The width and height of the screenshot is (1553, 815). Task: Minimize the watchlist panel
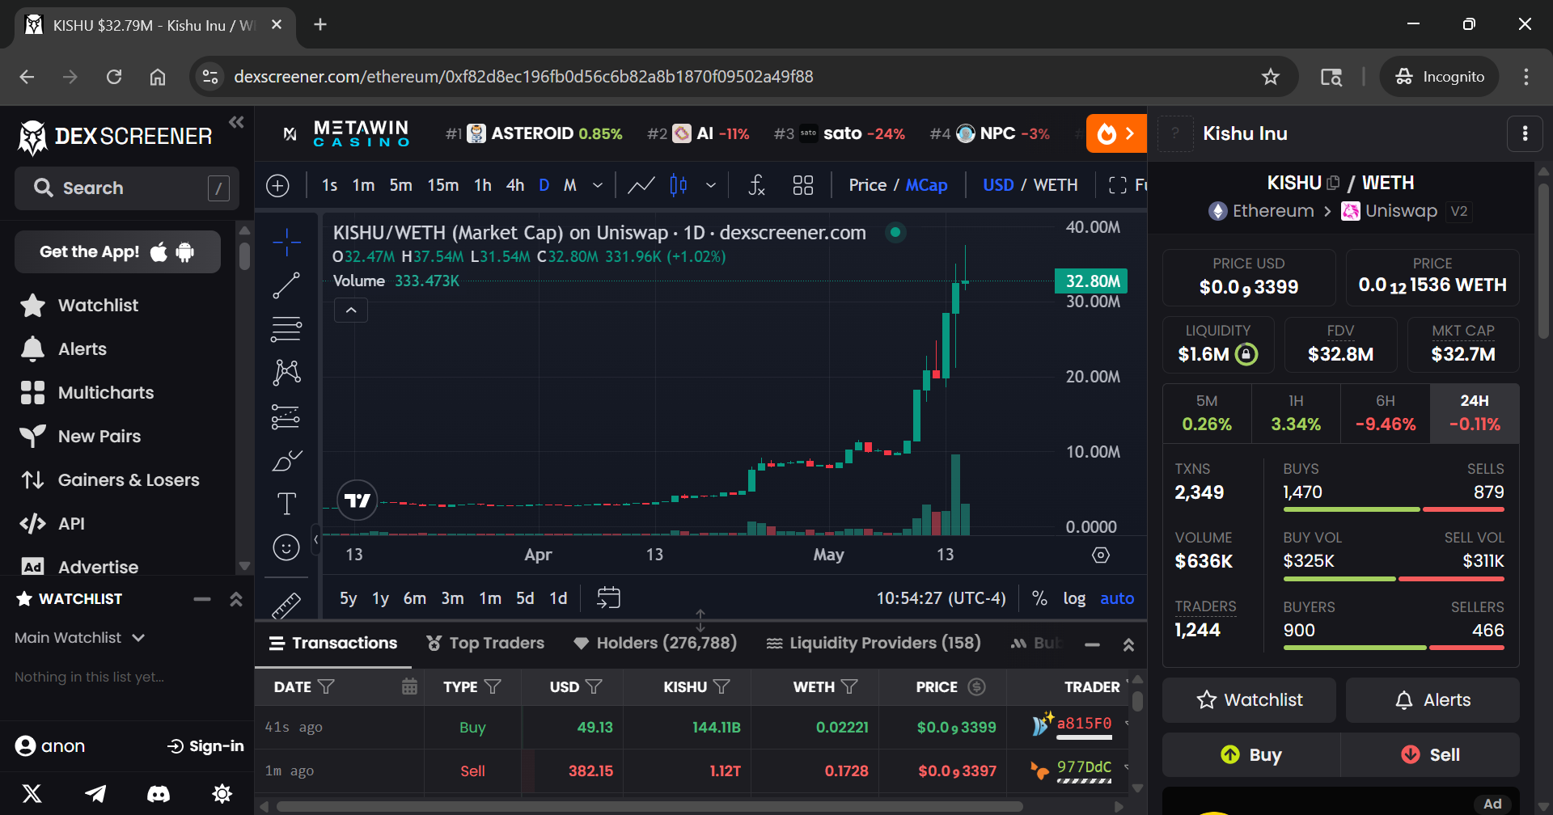pos(202,599)
